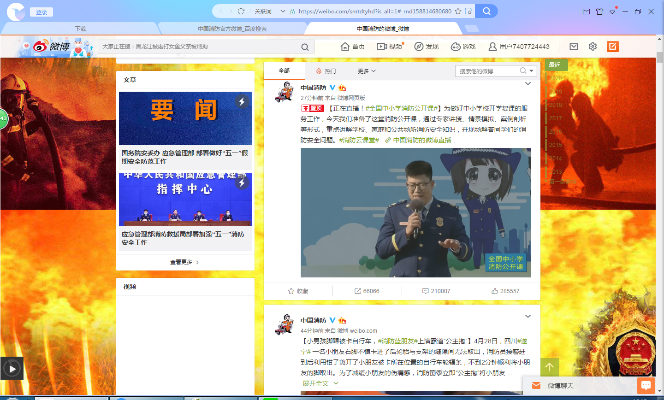Click the orange compose post icon

click(612, 47)
